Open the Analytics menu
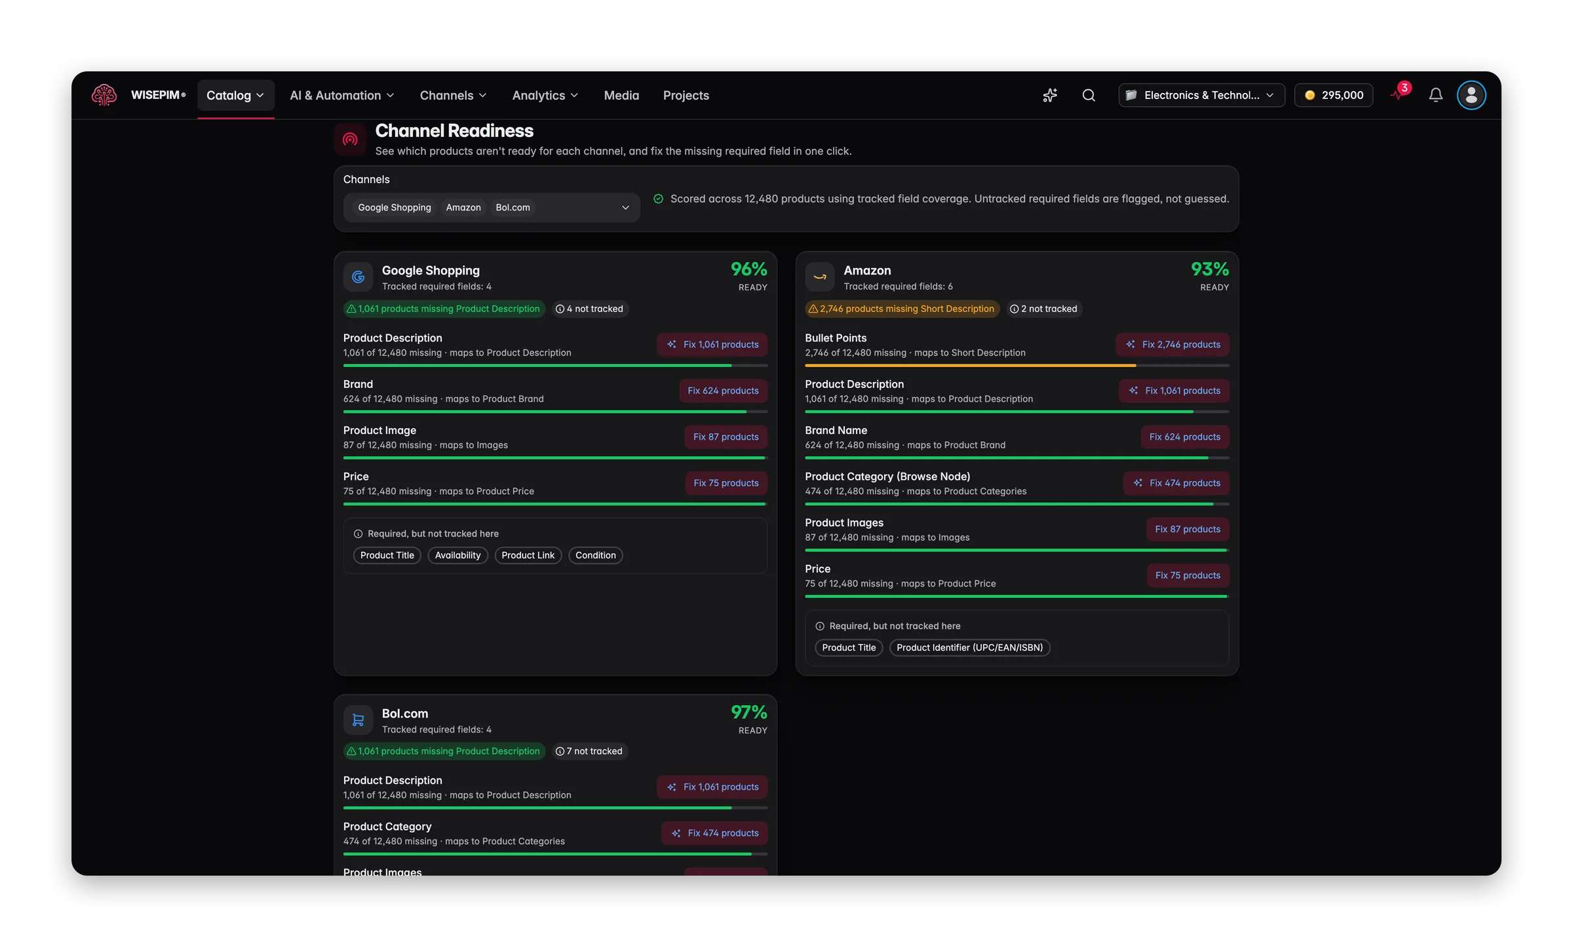This screenshot has width=1573, height=947. click(x=545, y=95)
